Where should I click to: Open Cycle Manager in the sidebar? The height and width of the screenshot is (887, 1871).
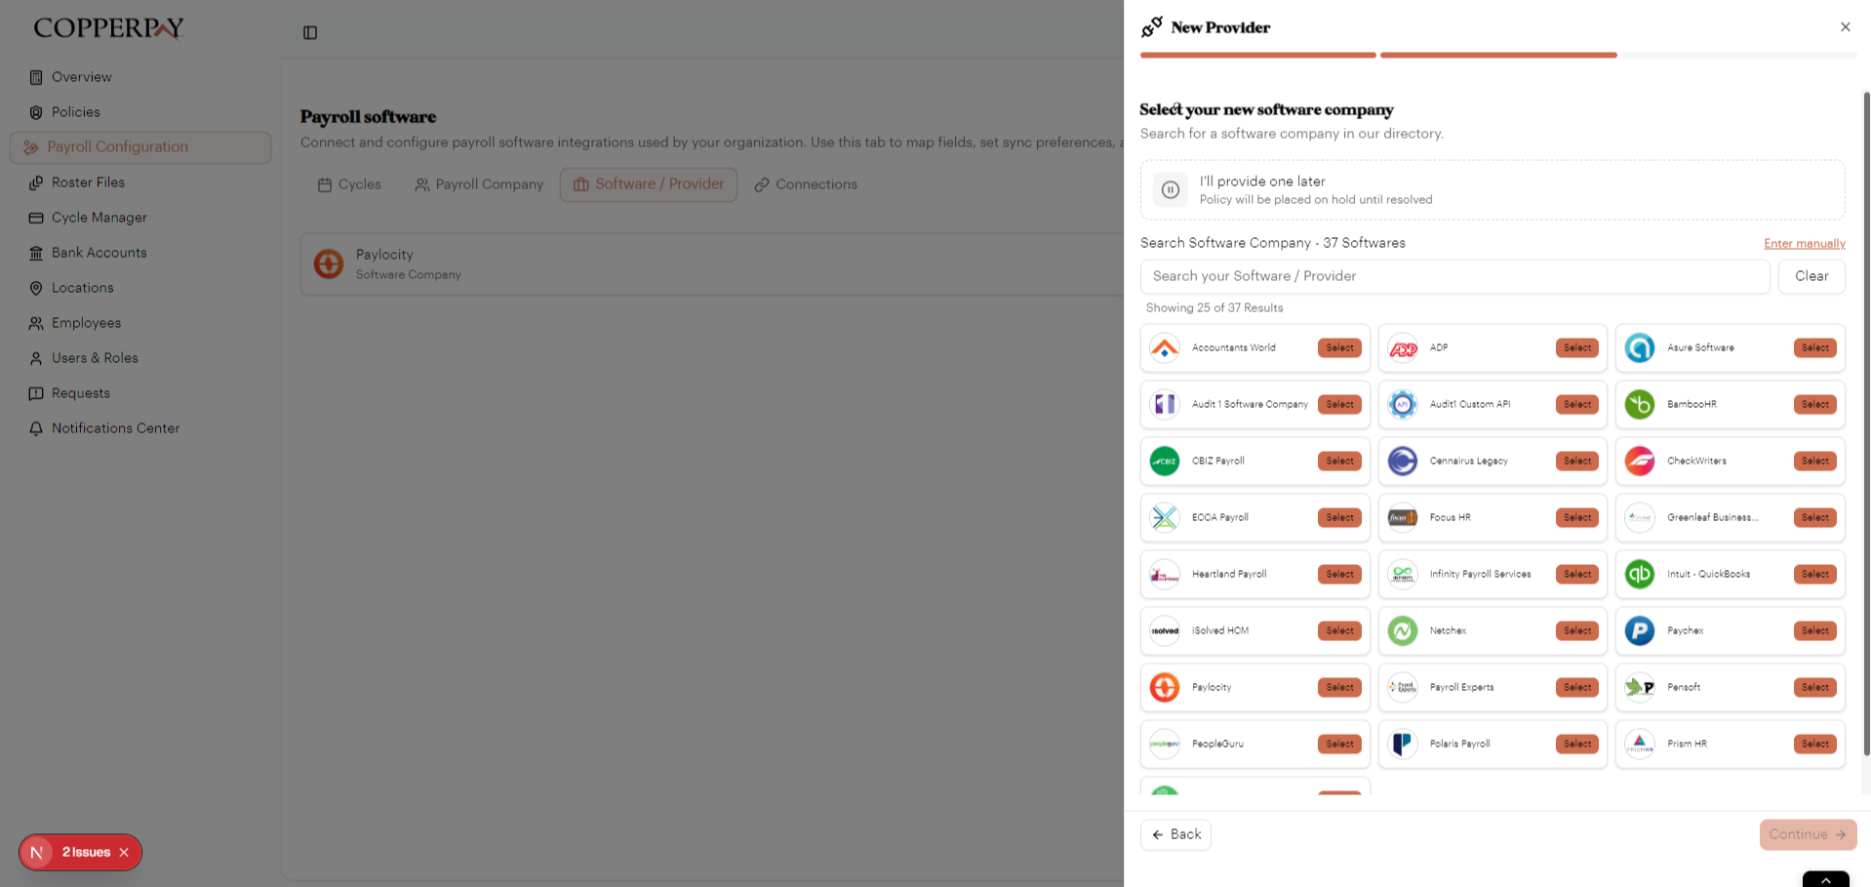pyautogui.click(x=99, y=218)
